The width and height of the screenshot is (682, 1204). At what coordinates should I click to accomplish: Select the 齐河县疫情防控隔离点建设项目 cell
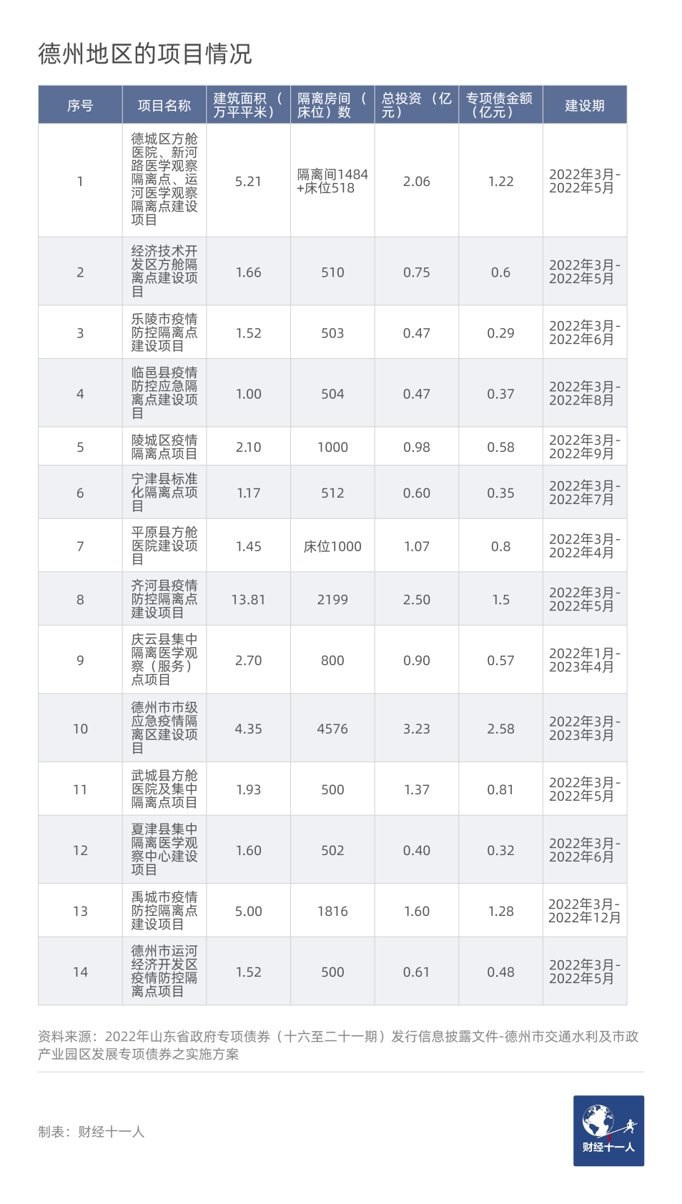point(164,599)
